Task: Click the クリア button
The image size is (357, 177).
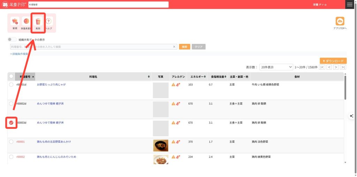Action: (x=199, y=47)
